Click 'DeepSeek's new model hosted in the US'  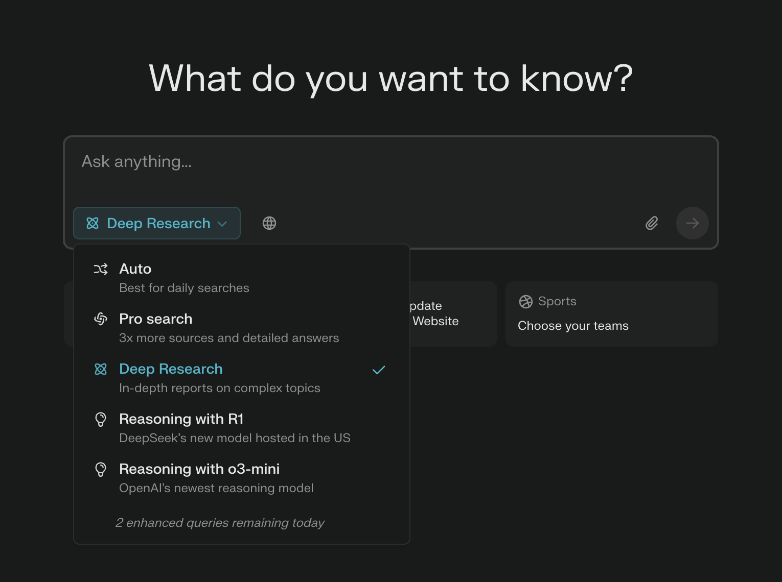point(235,438)
